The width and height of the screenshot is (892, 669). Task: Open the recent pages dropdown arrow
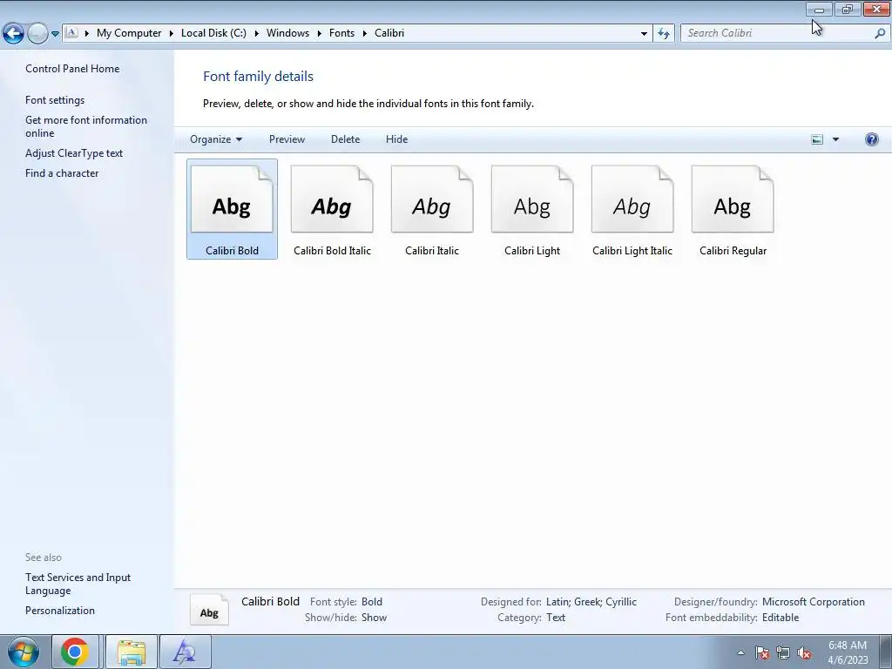point(55,34)
